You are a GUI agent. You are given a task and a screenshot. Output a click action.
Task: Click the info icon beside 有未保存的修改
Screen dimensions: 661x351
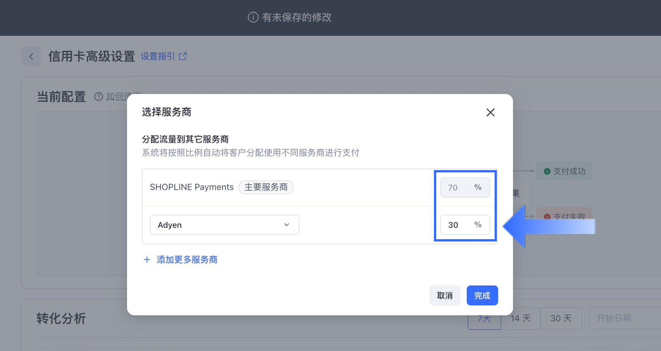253,17
